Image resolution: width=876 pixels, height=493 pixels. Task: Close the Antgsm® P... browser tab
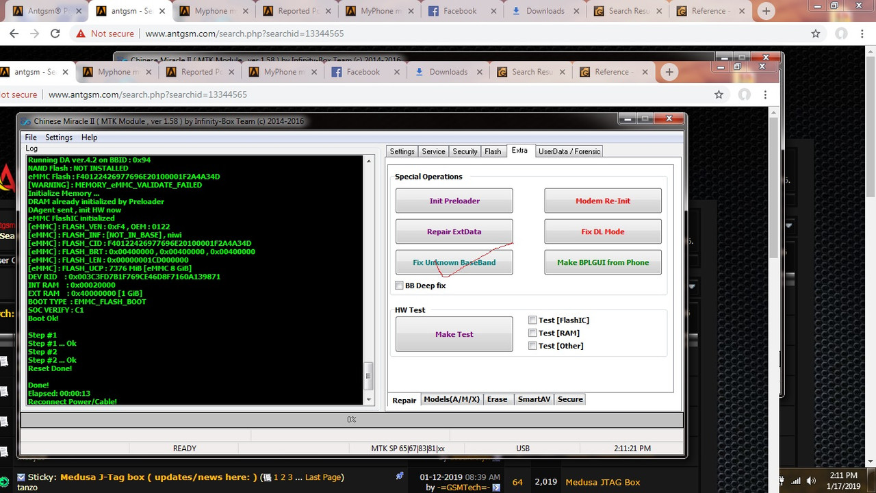(79, 11)
